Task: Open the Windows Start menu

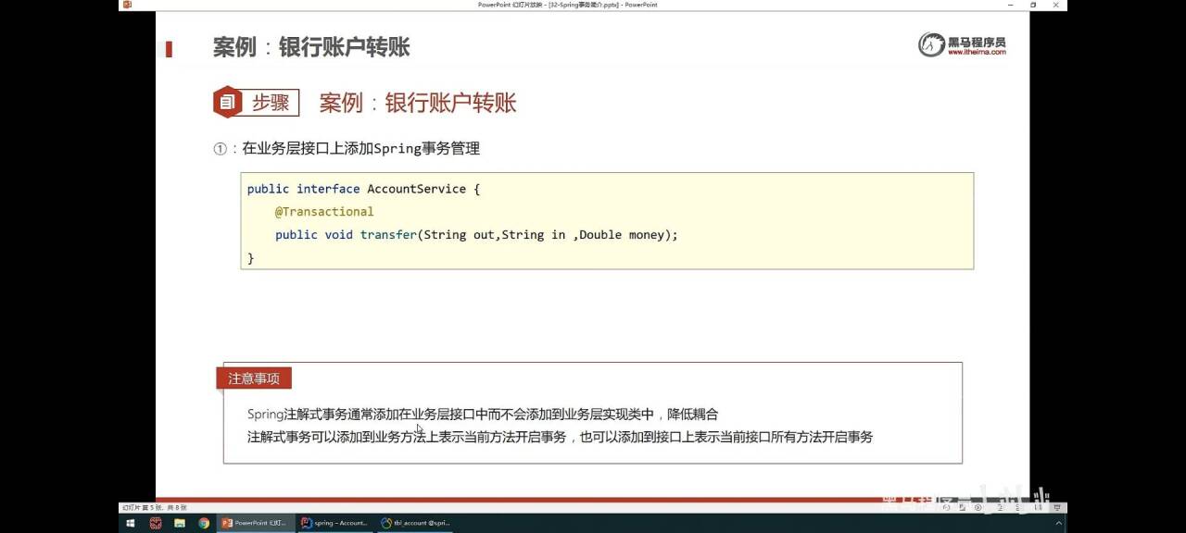Action: 131,523
